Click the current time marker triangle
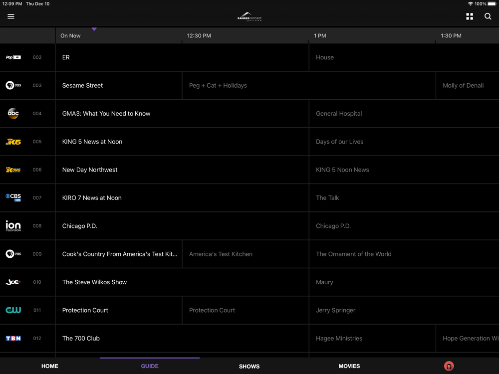Viewport: 499px width, 374px height. (94, 29)
